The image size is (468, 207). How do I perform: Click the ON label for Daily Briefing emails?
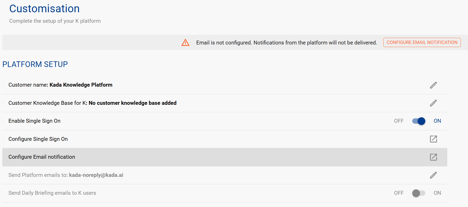(x=437, y=193)
